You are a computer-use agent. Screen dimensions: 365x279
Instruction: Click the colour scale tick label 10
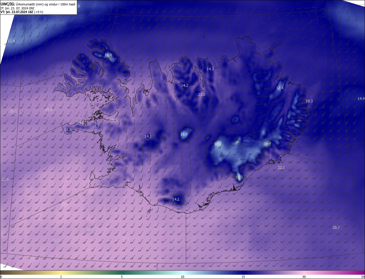[182, 277]
